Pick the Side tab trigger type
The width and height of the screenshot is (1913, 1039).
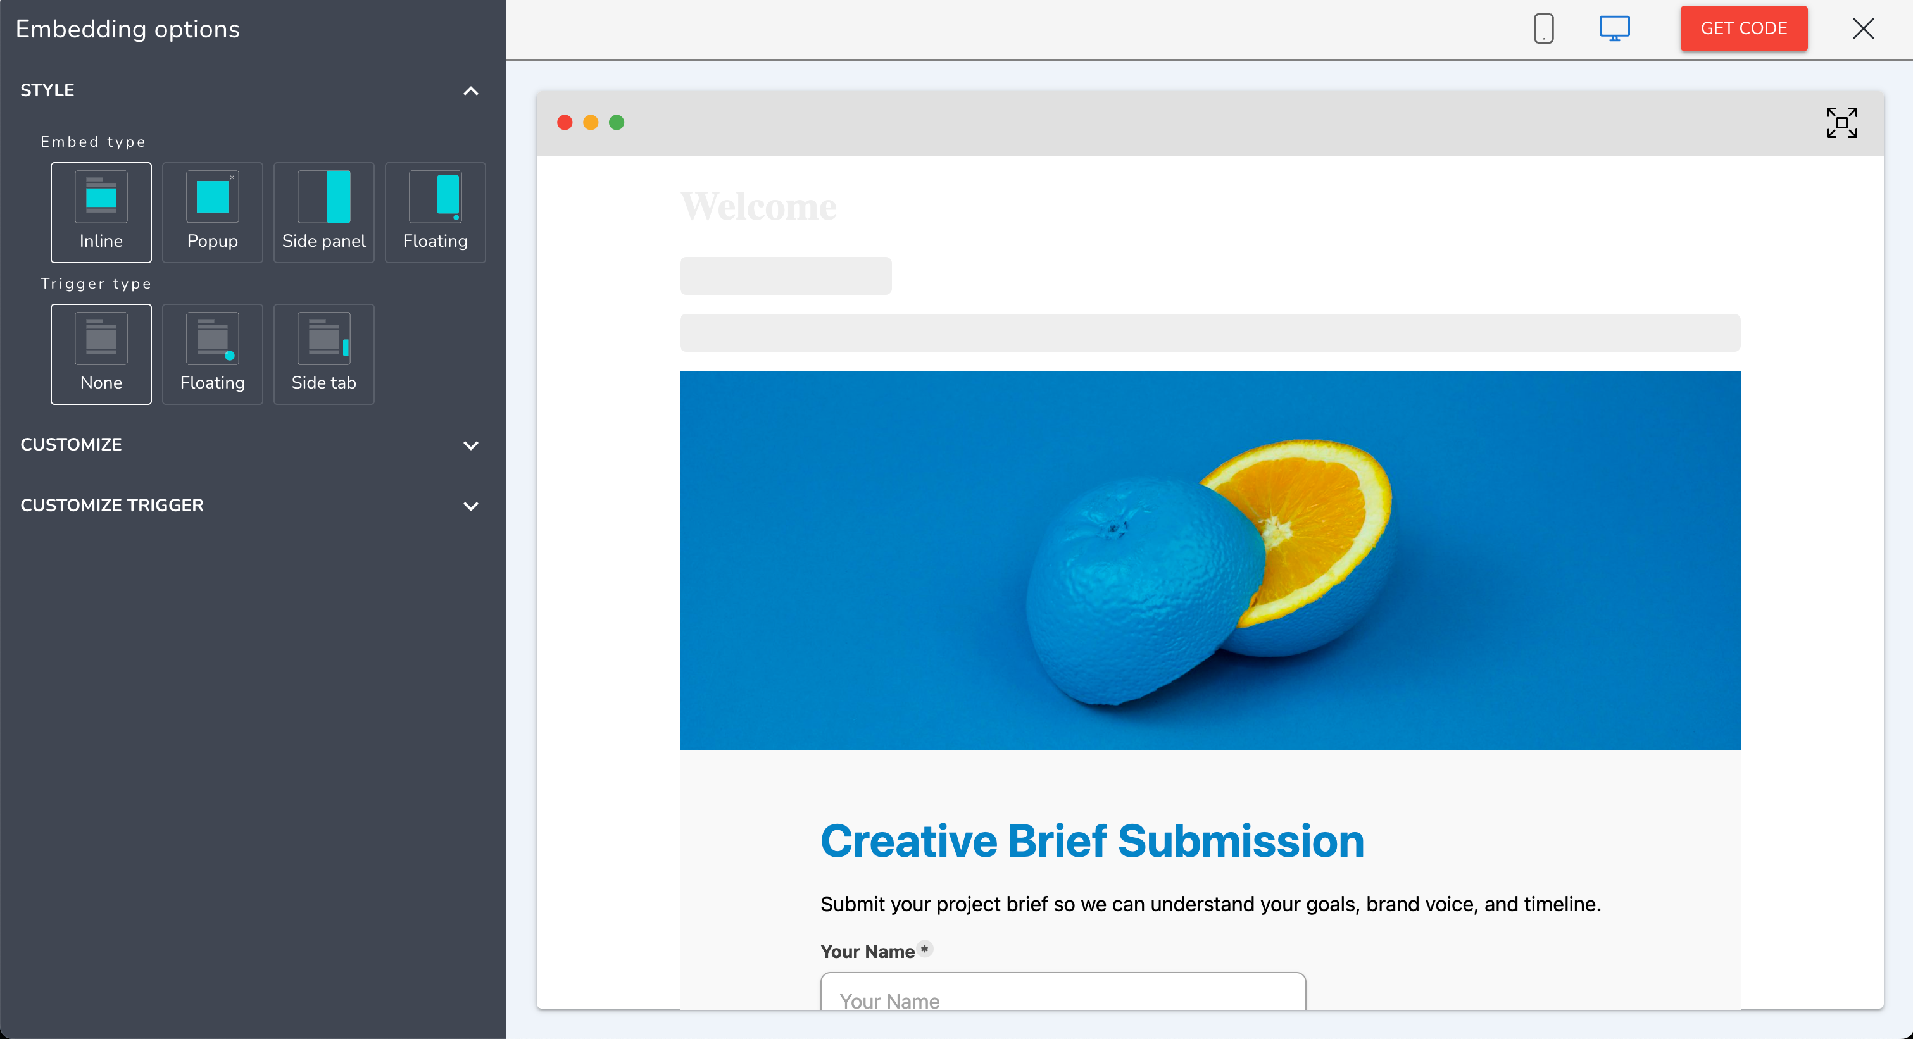[x=323, y=354]
